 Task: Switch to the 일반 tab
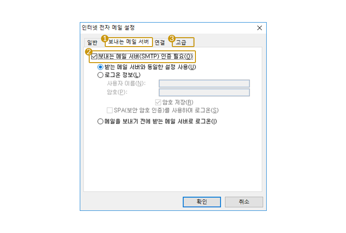pyautogui.click(x=92, y=42)
